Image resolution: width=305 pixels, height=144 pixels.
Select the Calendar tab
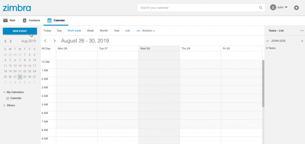click(x=56, y=21)
